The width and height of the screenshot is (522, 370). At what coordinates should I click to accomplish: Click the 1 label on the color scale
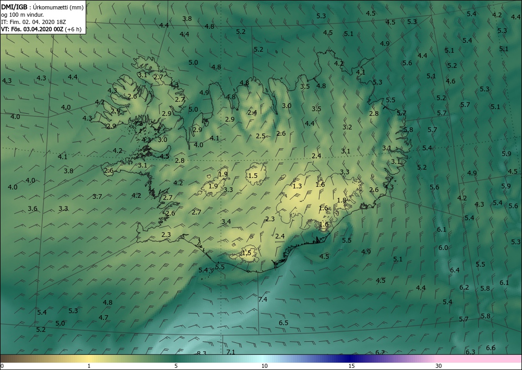pos(89,366)
